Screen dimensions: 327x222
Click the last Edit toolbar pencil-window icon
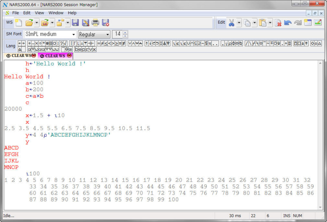318,22
